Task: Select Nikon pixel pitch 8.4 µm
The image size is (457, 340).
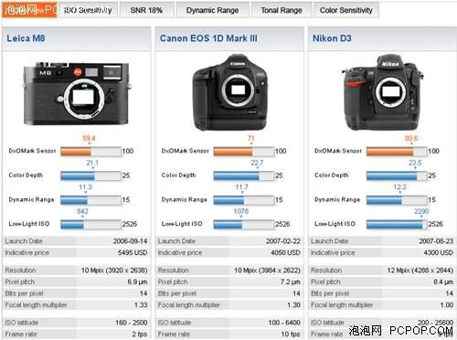Action: pos(443,282)
